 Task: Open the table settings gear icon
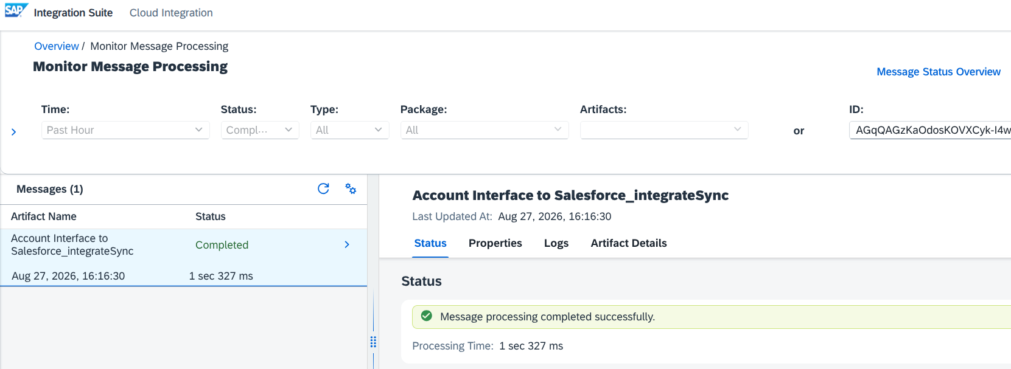coord(351,188)
